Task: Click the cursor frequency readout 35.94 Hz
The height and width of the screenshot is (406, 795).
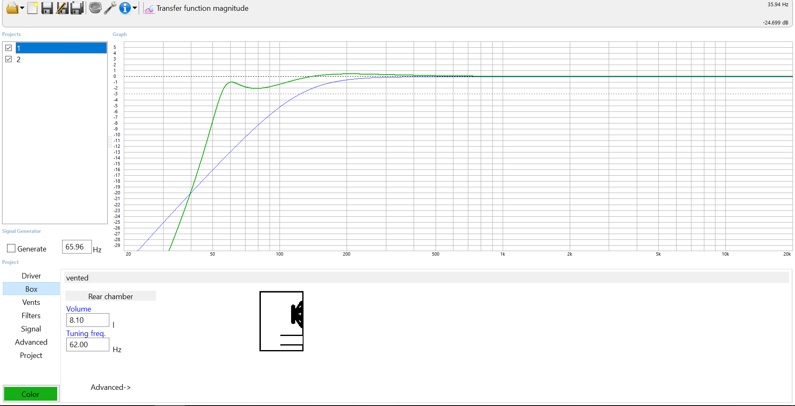Action: (x=778, y=5)
